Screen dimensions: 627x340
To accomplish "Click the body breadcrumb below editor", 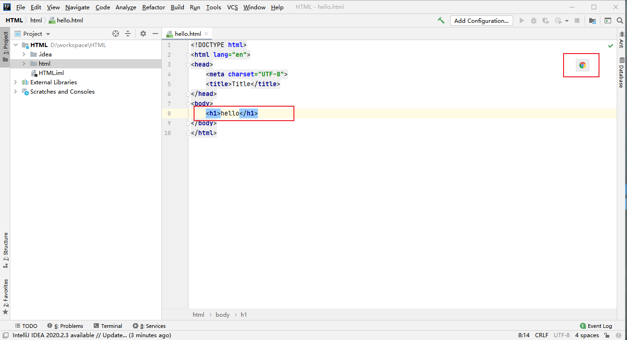I will tap(223, 315).
